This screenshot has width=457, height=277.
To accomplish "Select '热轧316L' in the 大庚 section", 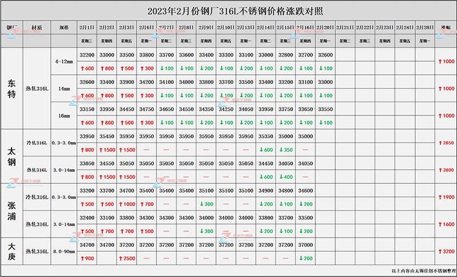I will 37,251.
